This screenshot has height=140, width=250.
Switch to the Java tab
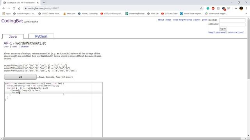point(13,36)
